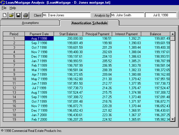Select payment date Jan 7 1999
Image resolution: width=179 pixels, height=135 pixels.
[x=39, y=61]
